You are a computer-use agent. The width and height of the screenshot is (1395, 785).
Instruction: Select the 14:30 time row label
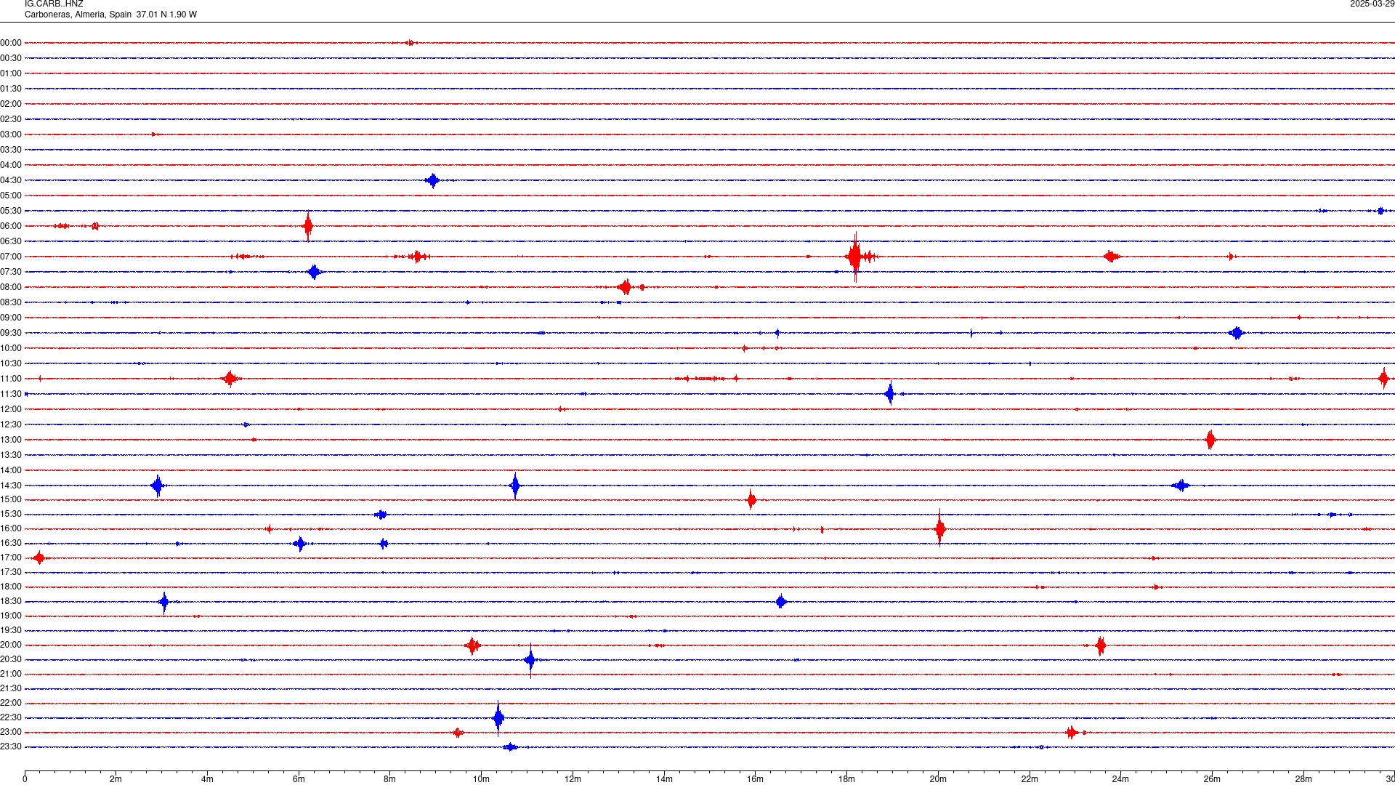pyautogui.click(x=11, y=486)
